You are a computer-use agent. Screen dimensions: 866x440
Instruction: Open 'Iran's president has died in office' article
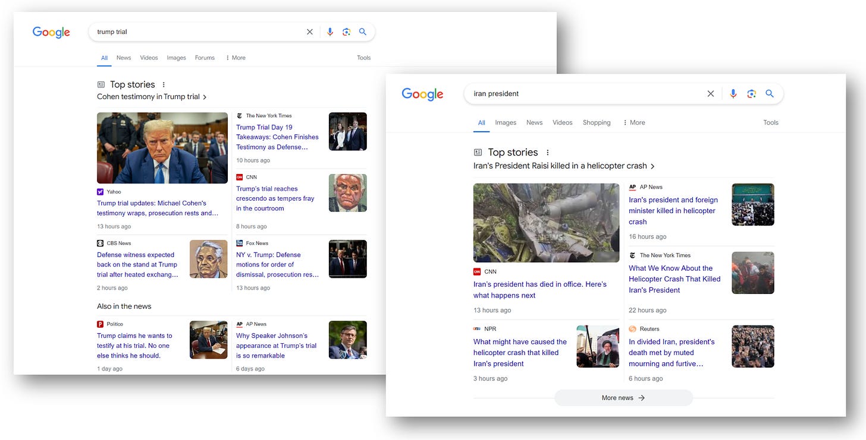[540, 290]
